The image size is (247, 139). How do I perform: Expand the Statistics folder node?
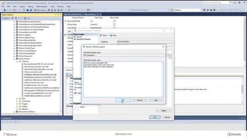pyautogui.click(x=17, y=109)
